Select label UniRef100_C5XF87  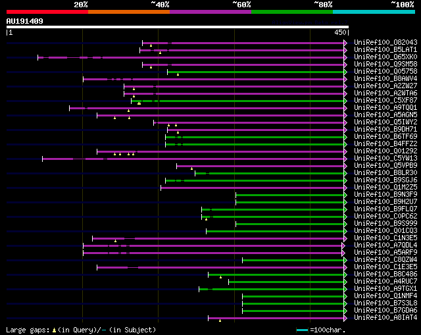coord(385,100)
